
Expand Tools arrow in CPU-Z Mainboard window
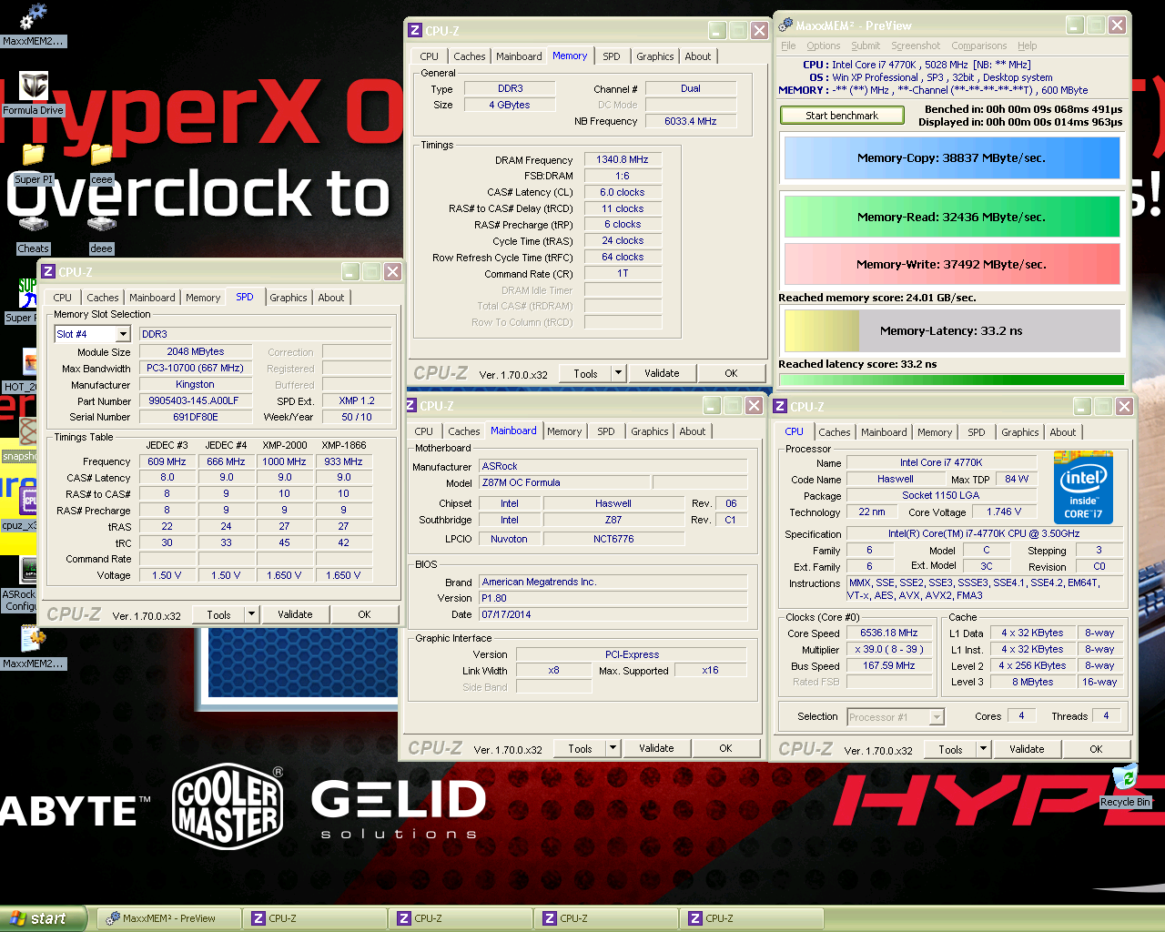(613, 748)
